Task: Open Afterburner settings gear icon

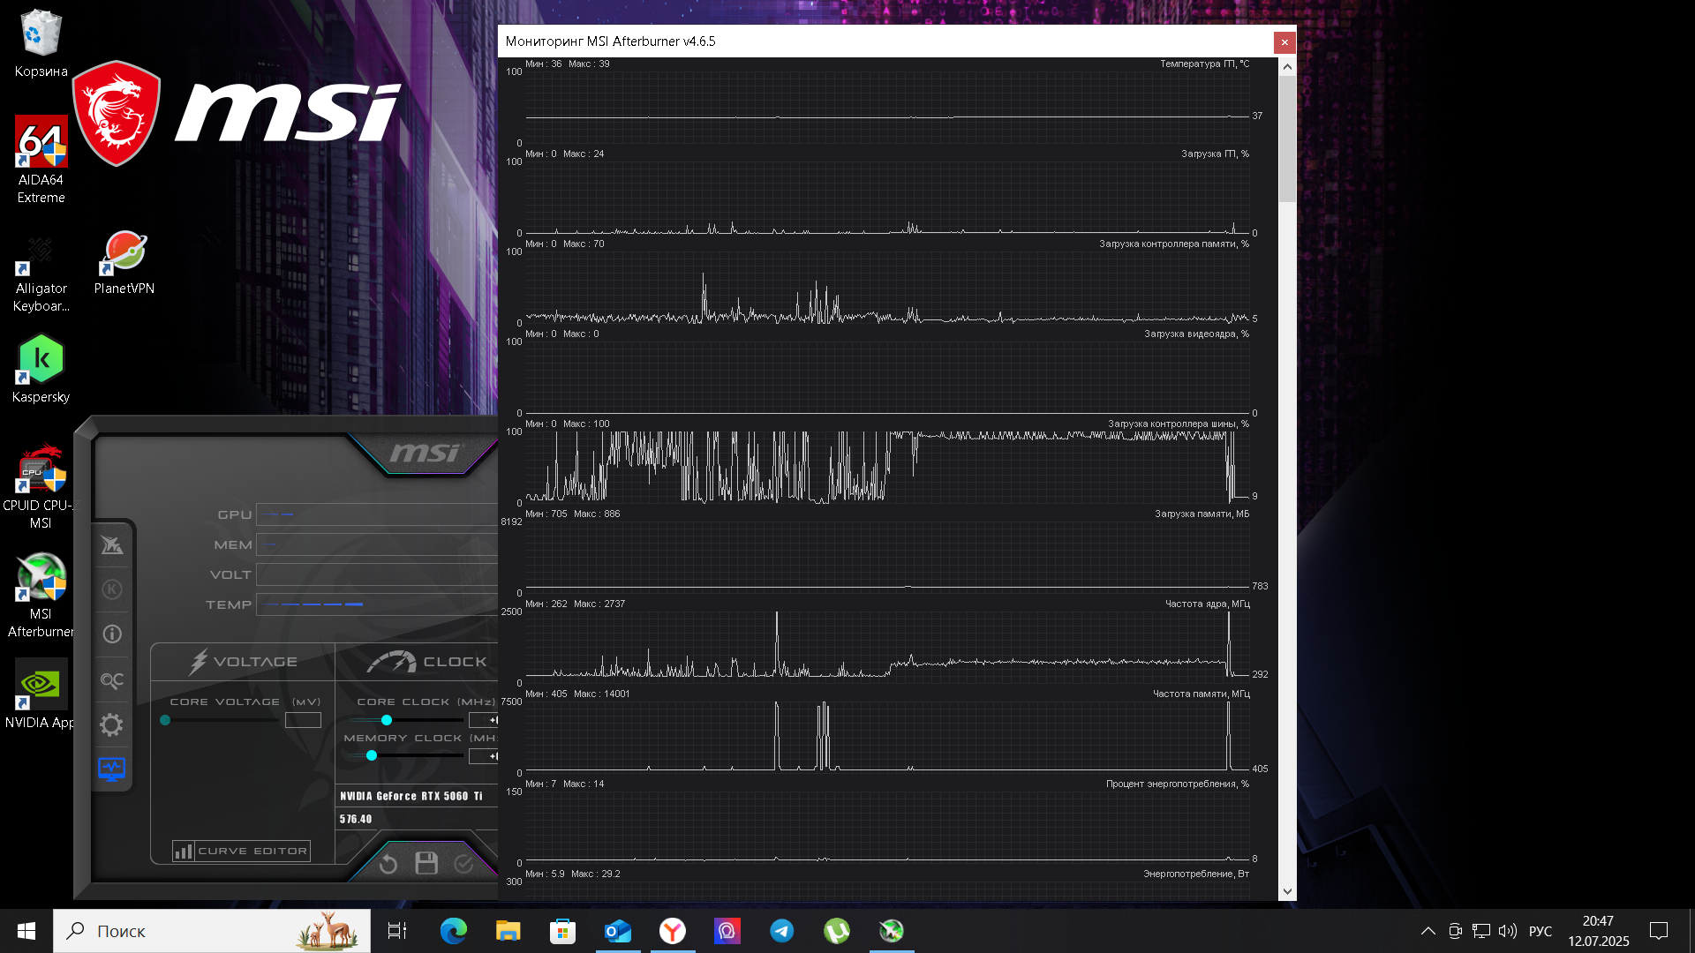Action: coord(112,724)
